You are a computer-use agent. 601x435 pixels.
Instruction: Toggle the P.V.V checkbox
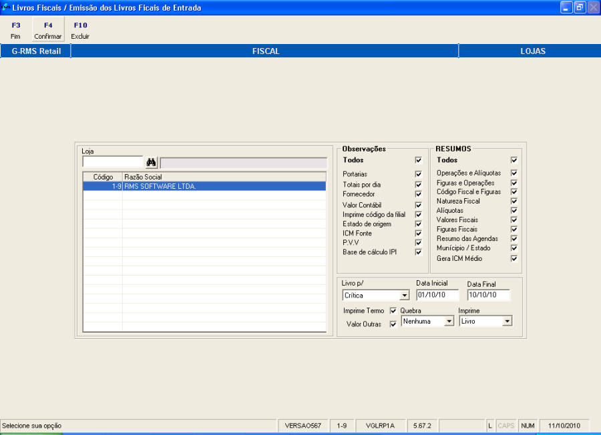pyautogui.click(x=418, y=243)
